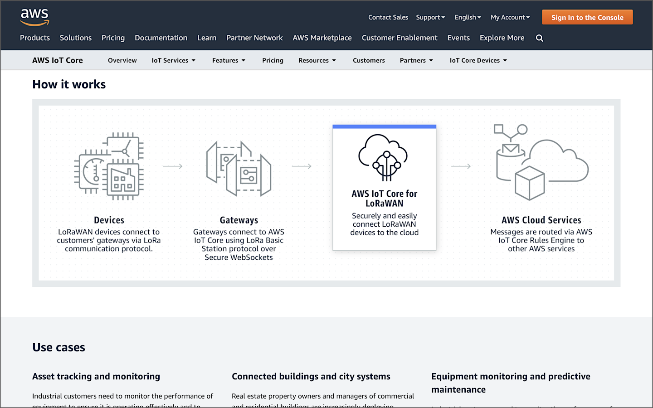653x408 pixels.
Task: Click Connected buildings and city systems heading
Action: click(x=311, y=376)
